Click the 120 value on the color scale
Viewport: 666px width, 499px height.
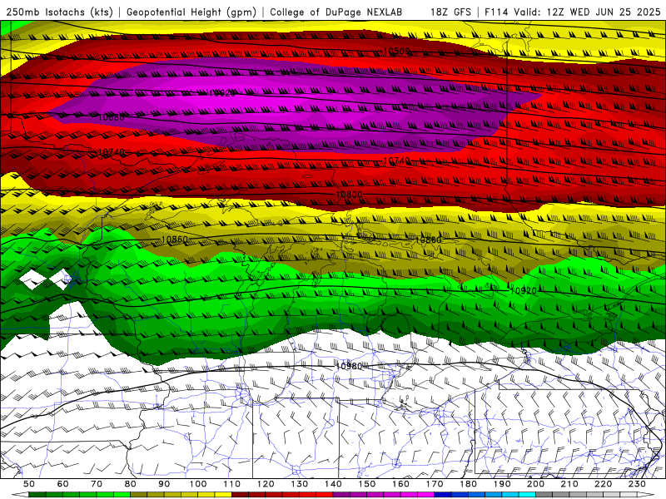tap(266, 484)
